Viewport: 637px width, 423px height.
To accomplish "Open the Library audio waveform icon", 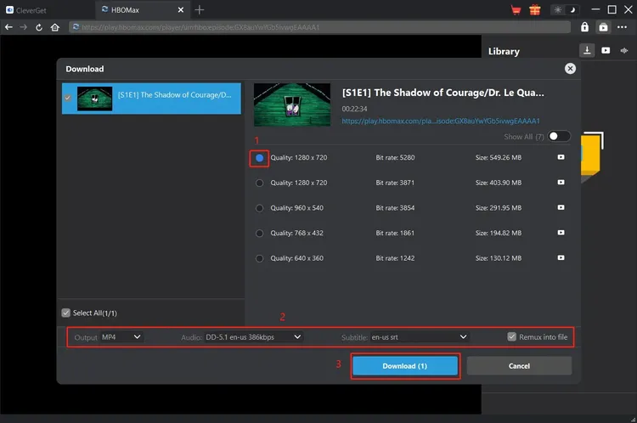I will [x=624, y=51].
